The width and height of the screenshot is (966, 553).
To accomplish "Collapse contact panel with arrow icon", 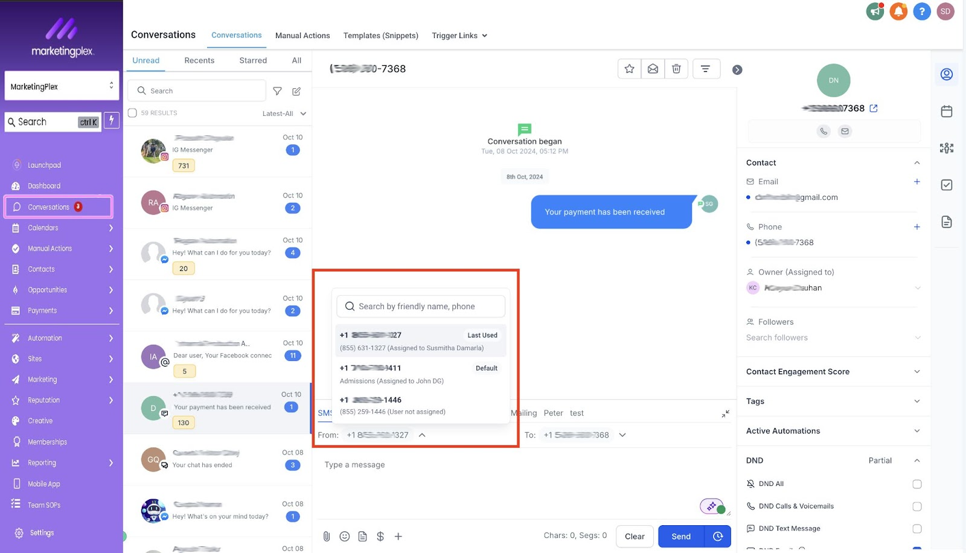I will click(x=737, y=70).
